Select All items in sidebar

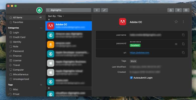(26, 18)
